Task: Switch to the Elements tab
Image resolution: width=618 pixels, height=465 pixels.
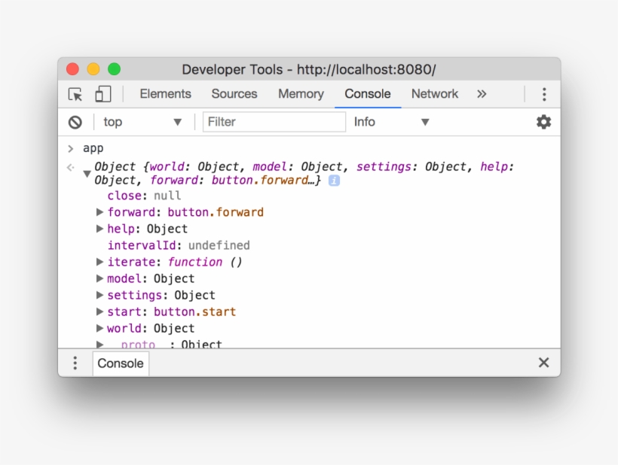Action: [x=165, y=93]
